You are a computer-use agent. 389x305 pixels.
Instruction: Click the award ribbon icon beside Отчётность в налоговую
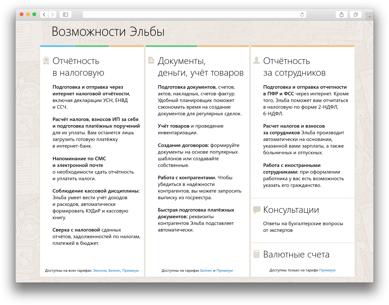pos(46,60)
